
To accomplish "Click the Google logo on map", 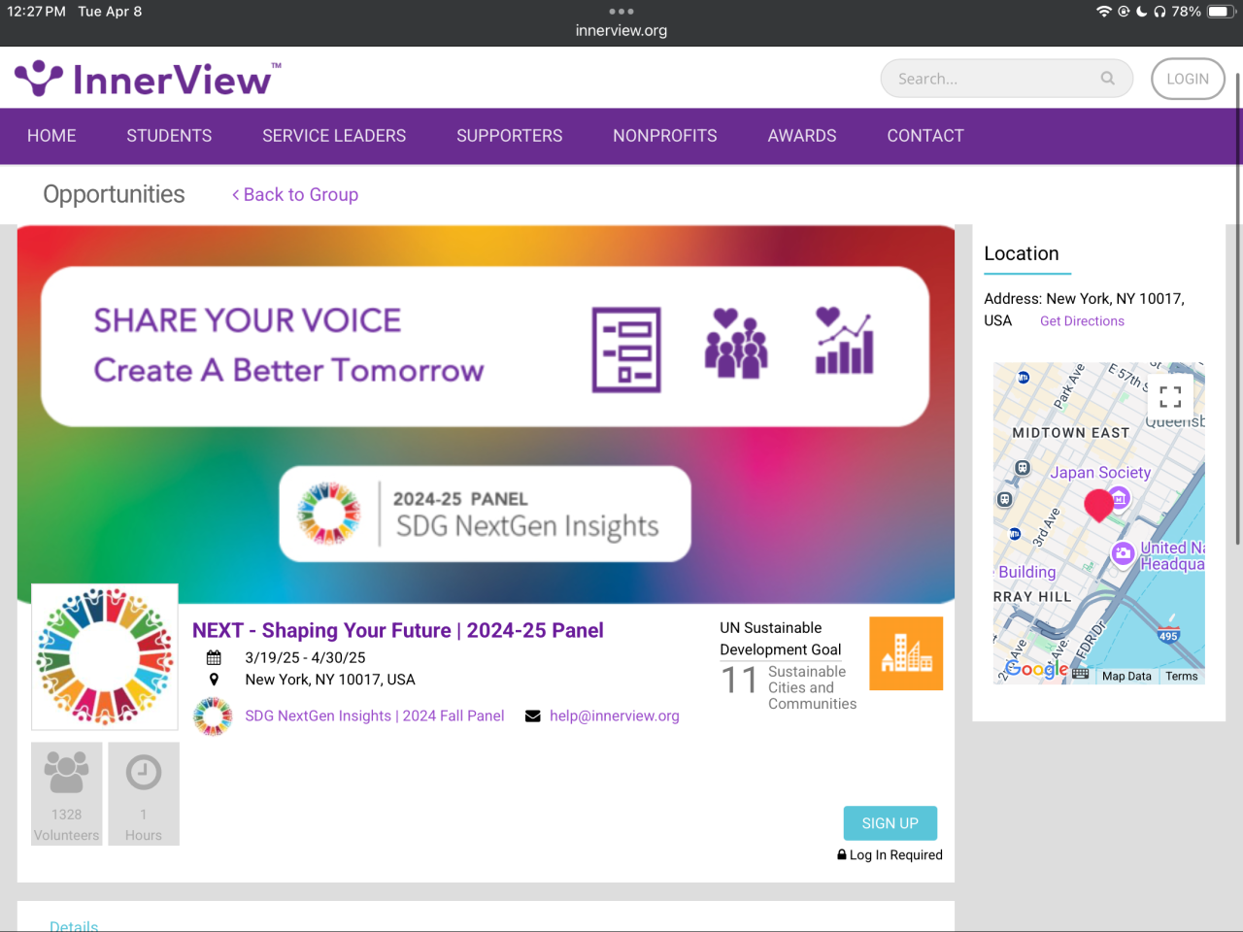I will tap(1037, 669).
